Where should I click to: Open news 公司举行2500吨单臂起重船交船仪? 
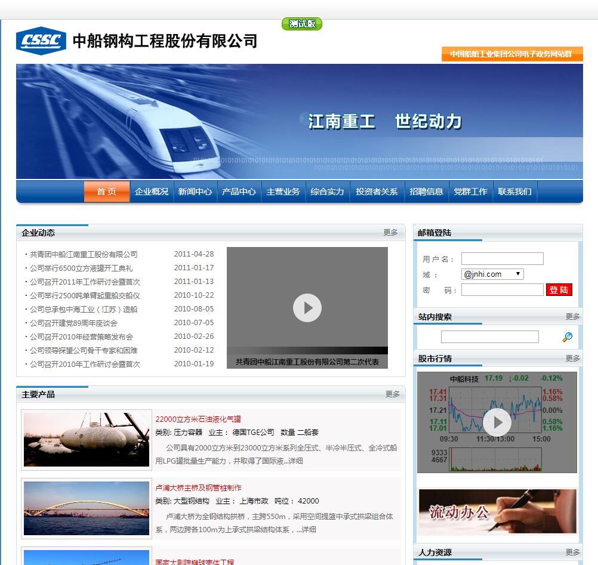tap(85, 295)
